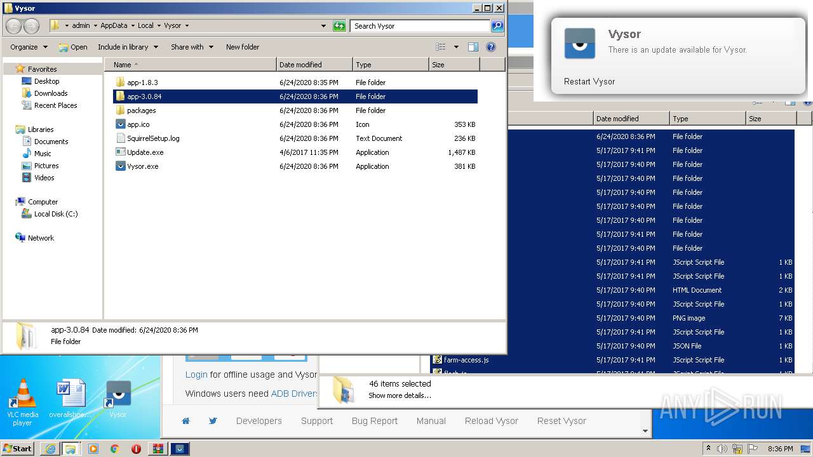Screen dimensions: 813x457
Task: Open the Developers menu item
Action: tap(259, 421)
